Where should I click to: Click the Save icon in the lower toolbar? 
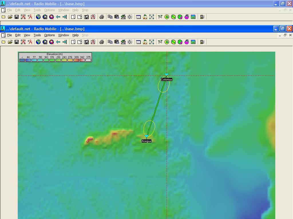(x=17, y=42)
